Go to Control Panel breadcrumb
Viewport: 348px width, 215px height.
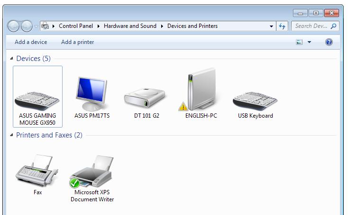click(x=76, y=26)
